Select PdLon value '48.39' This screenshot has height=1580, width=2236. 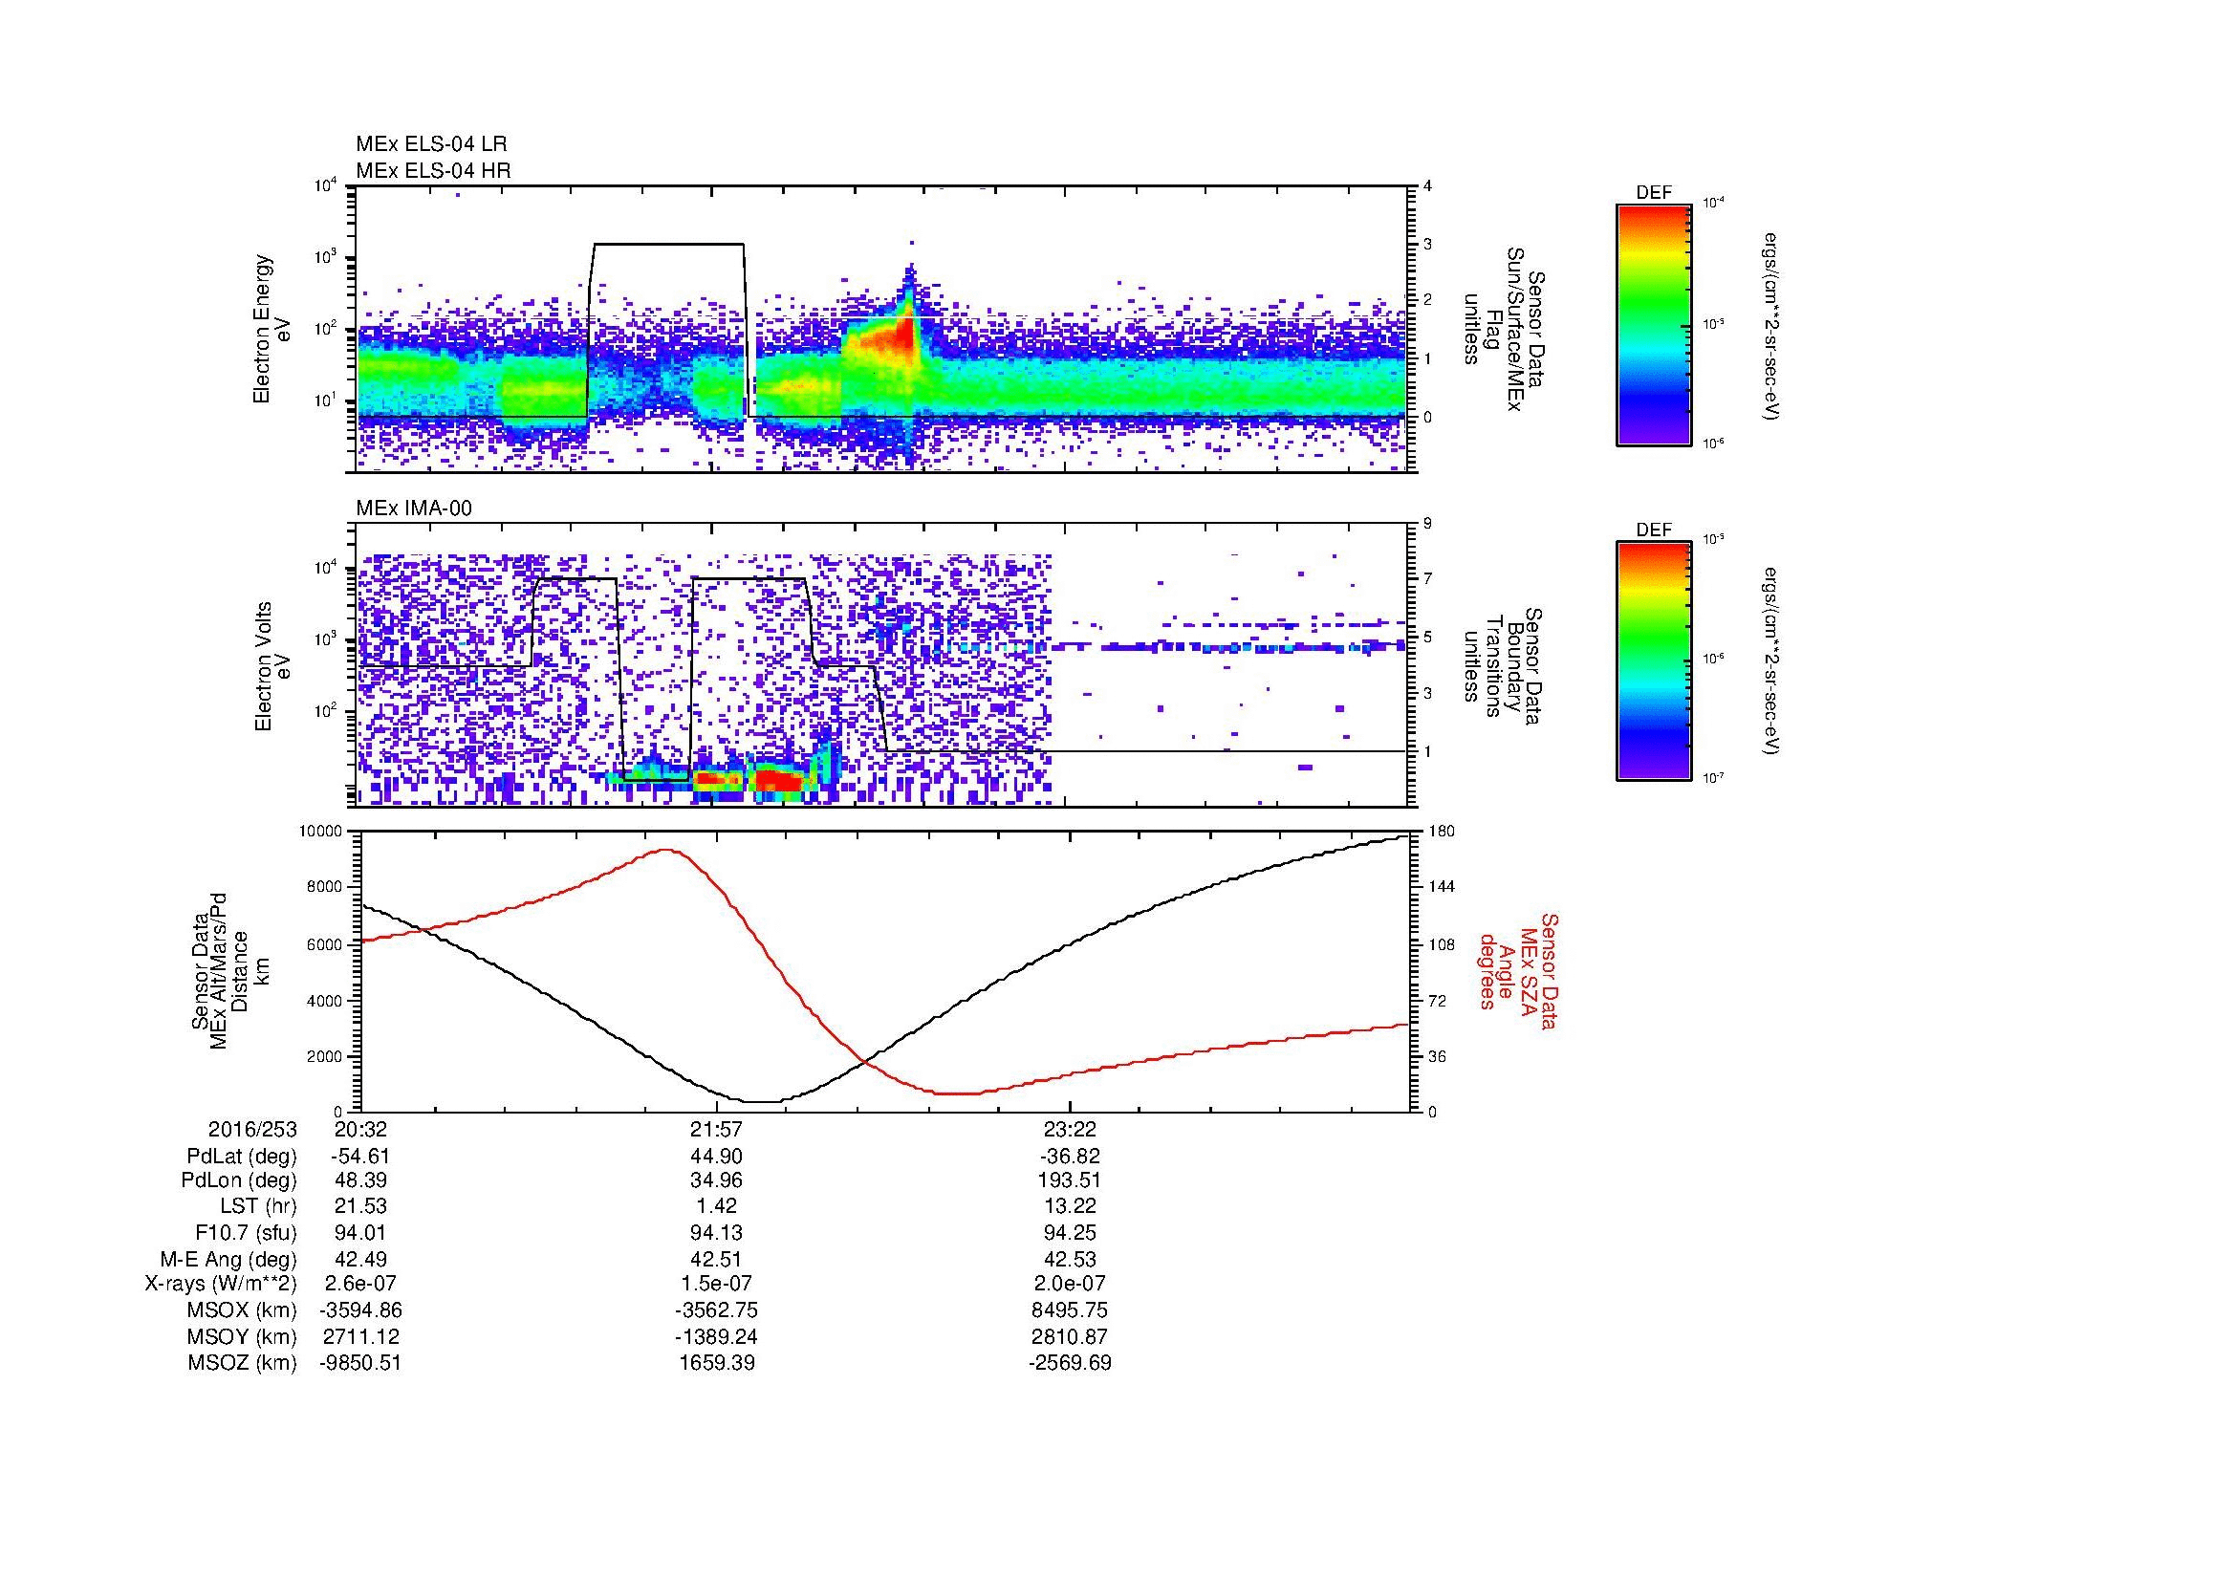[360, 1180]
